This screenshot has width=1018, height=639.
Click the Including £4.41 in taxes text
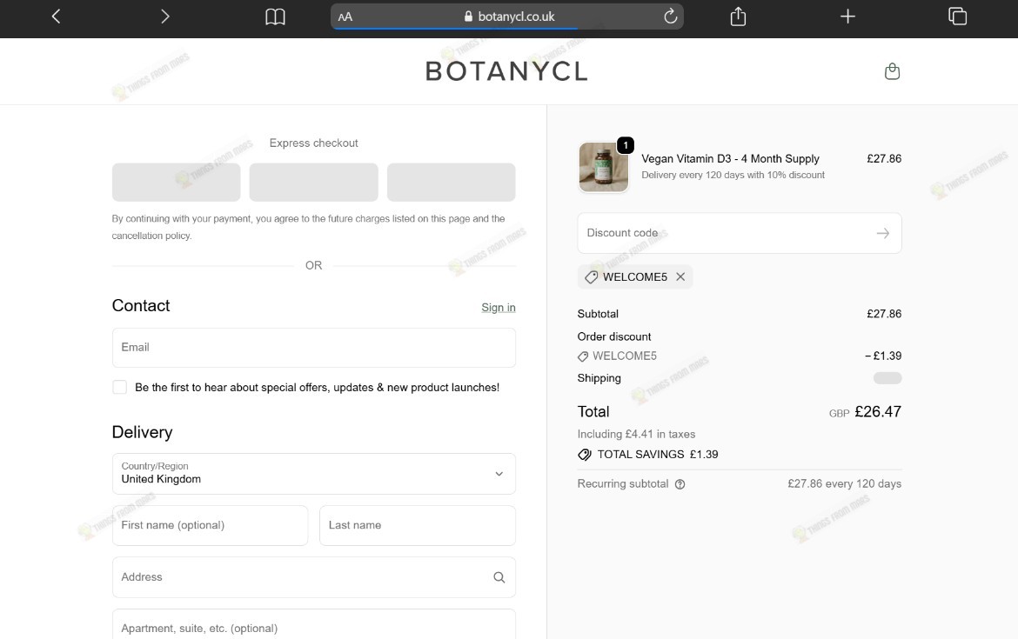click(636, 435)
